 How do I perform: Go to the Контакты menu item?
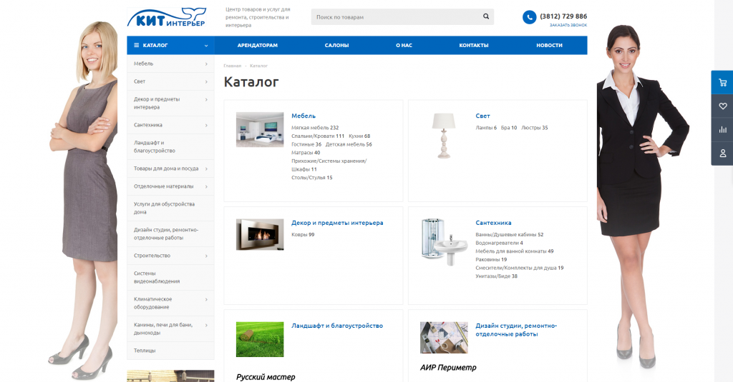pos(473,45)
